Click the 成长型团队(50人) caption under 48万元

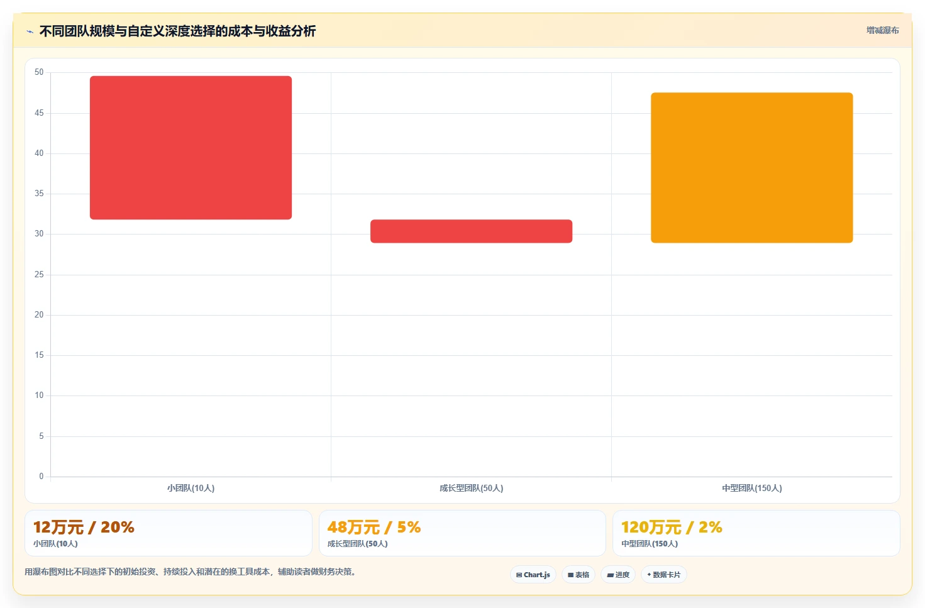[x=357, y=544]
